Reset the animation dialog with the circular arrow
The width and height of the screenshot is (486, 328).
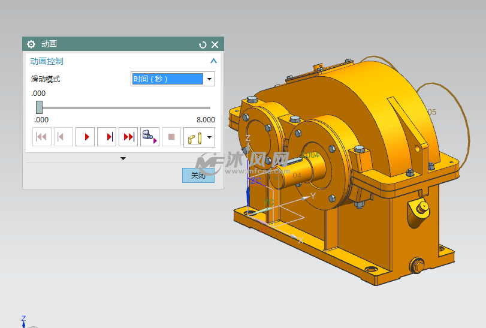point(203,44)
